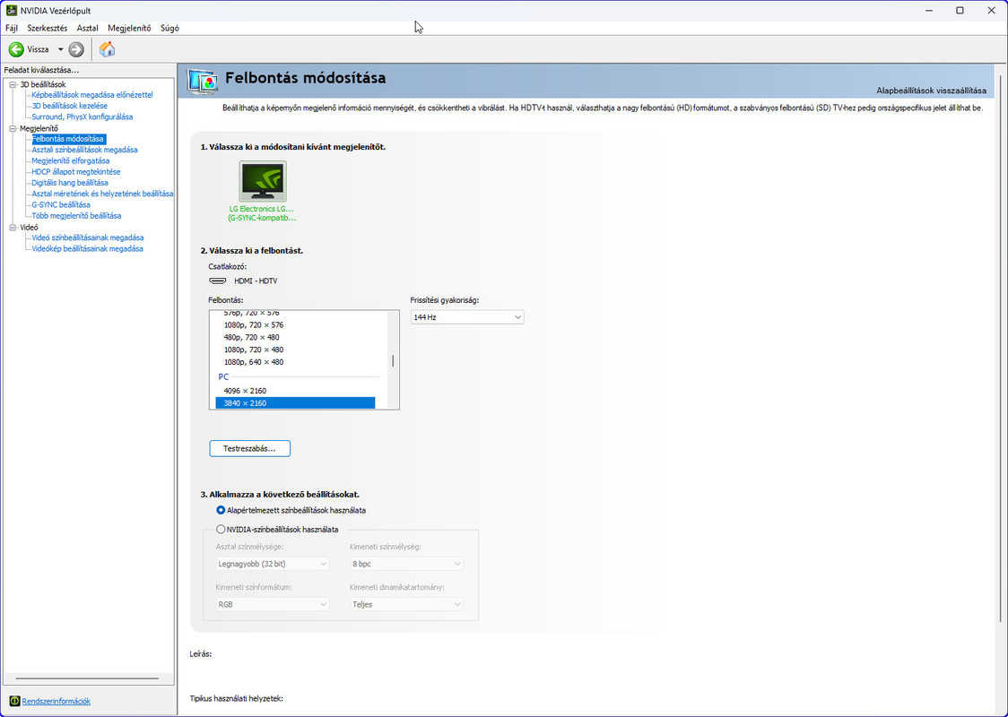The height and width of the screenshot is (717, 1008).
Task: Collapse the Megjelenítő tree node
Action: click(13, 128)
